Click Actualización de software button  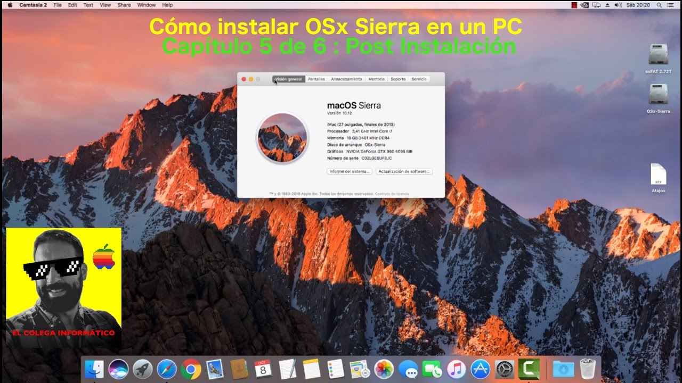pos(404,171)
